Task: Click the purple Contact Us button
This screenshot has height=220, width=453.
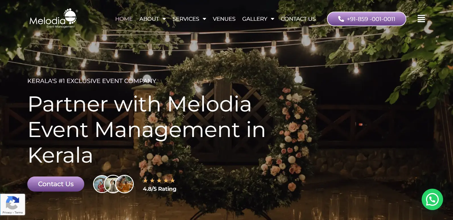Action: pos(56,184)
